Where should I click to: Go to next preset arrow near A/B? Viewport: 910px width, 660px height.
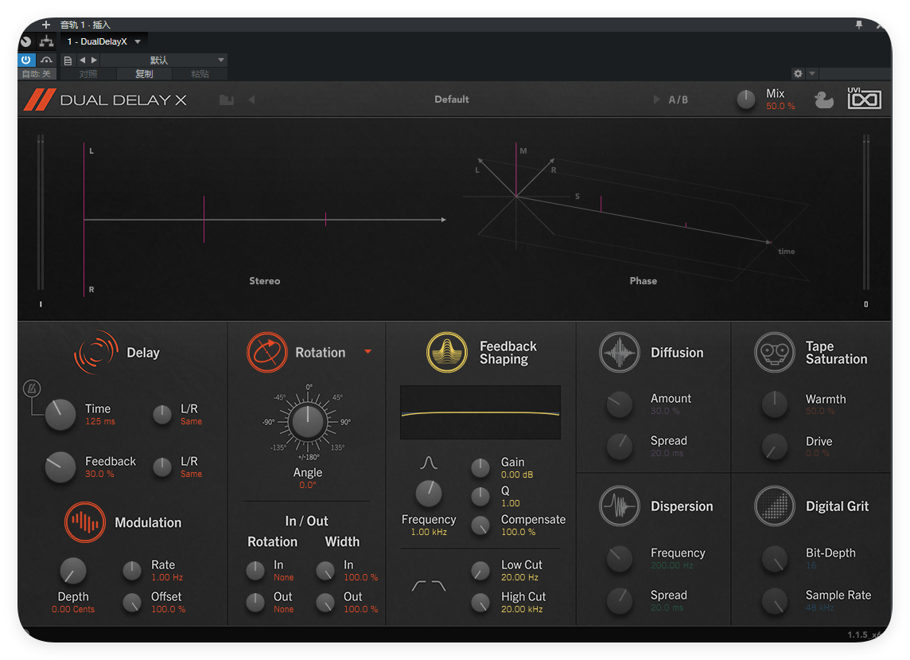click(656, 100)
